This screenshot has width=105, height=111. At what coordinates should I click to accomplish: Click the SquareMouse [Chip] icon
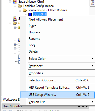click(15, 2)
